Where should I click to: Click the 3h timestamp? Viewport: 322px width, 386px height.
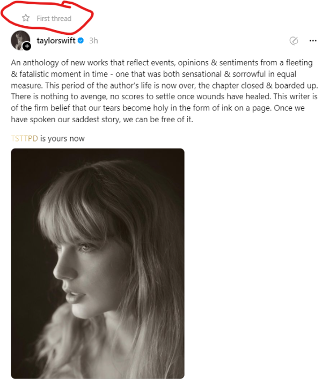93,41
